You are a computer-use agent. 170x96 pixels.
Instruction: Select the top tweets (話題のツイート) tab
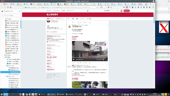(50, 19)
